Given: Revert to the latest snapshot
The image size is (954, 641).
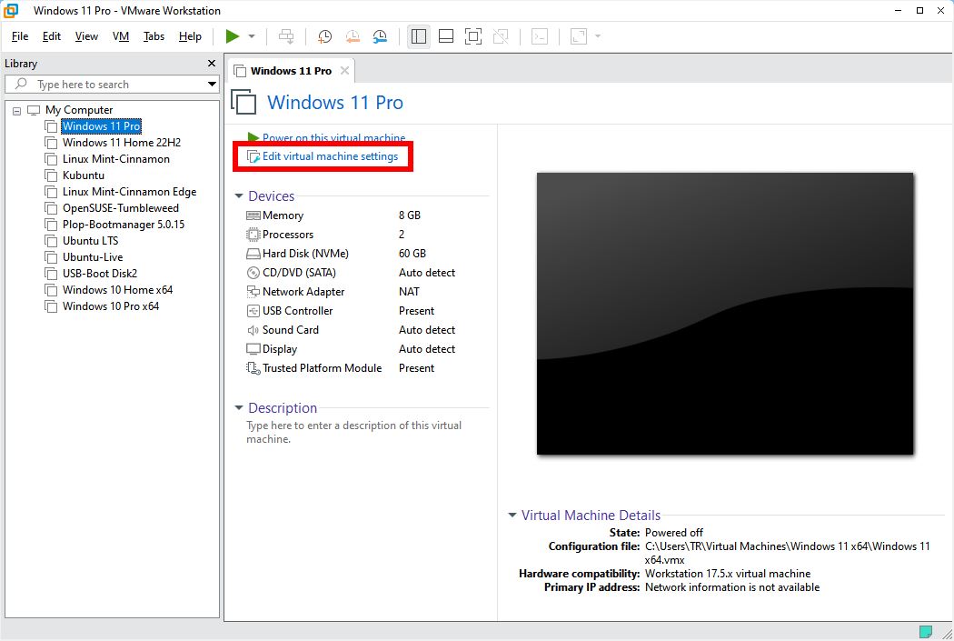Looking at the screenshot, I should (353, 36).
